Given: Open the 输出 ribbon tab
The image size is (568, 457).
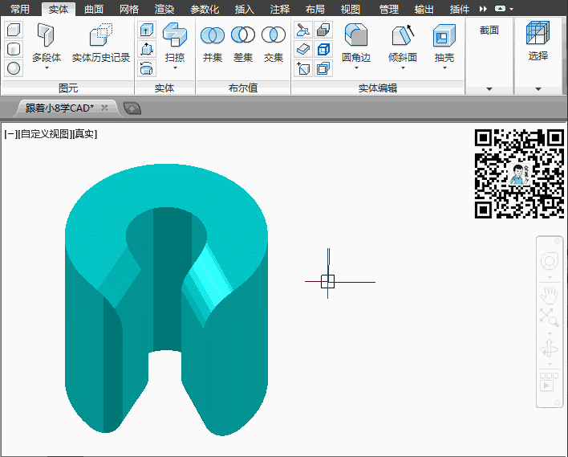Looking at the screenshot, I should click(424, 9).
